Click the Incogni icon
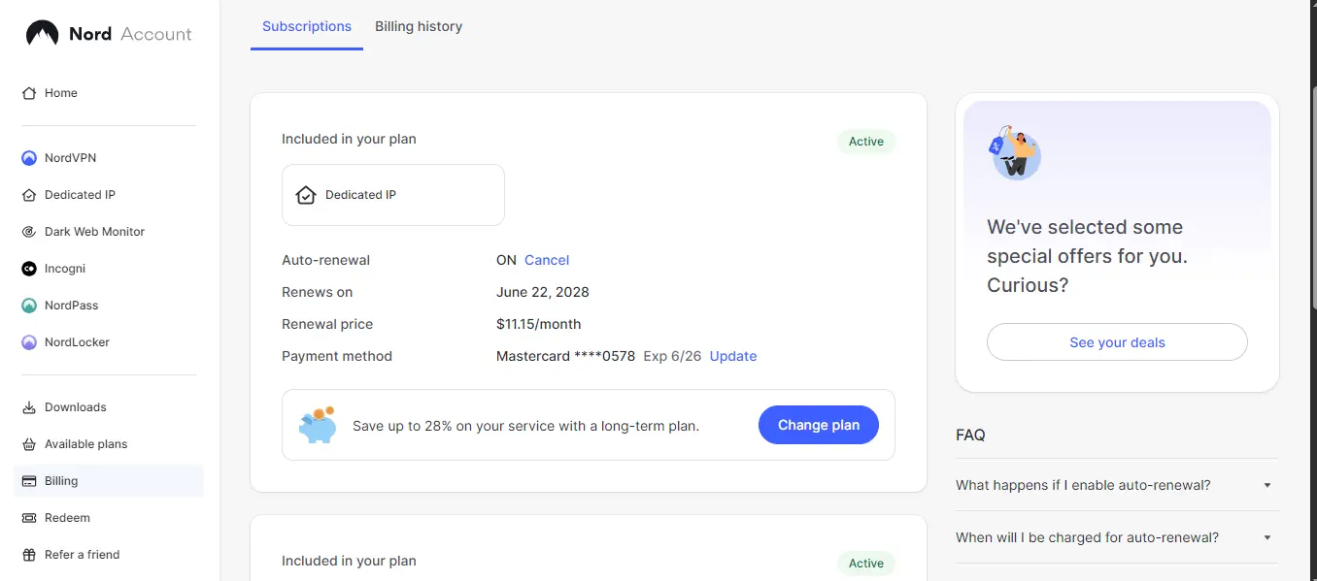The width and height of the screenshot is (1317, 581). [29, 269]
